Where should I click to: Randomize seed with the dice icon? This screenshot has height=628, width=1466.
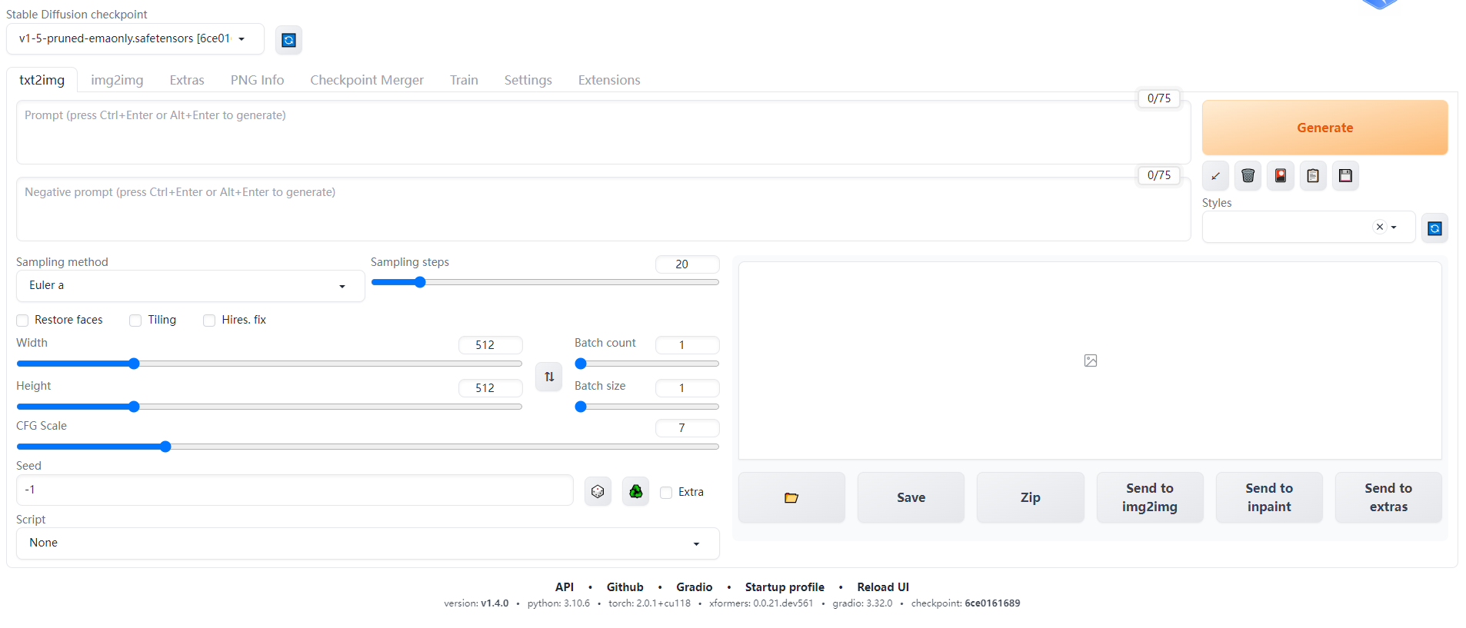click(x=598, y=491)
